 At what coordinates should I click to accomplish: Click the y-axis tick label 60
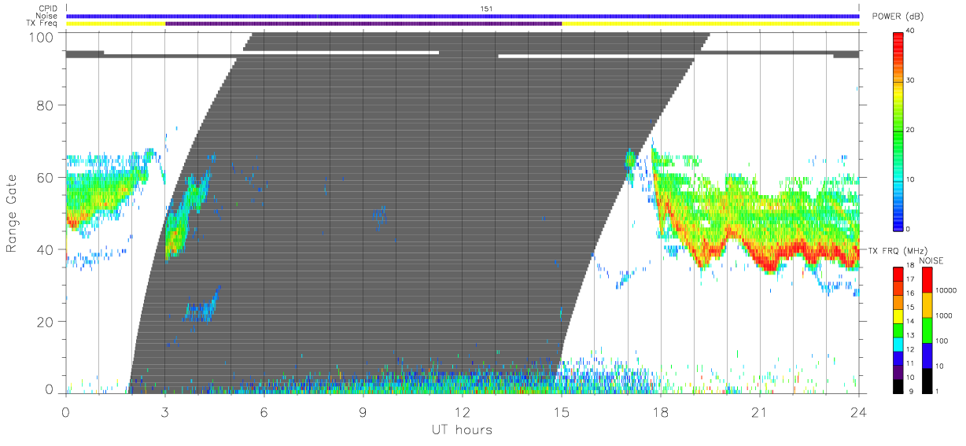pos(45,178)
